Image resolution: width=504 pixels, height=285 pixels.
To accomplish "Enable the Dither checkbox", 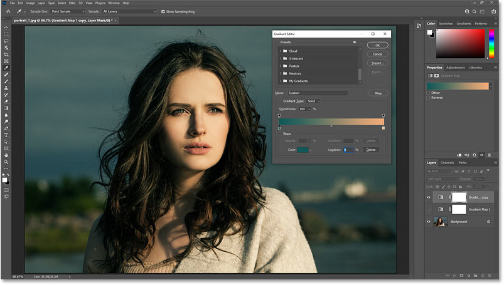I will [428, 93].
